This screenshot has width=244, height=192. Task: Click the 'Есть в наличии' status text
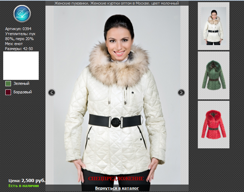24,186
